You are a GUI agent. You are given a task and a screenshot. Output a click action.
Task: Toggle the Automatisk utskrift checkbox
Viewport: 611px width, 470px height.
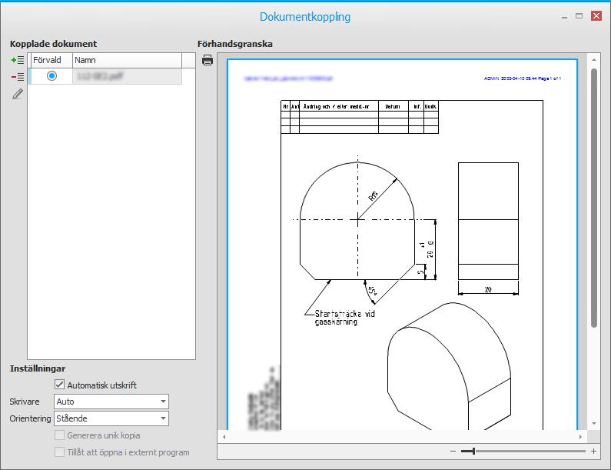(x=60, y=385)
